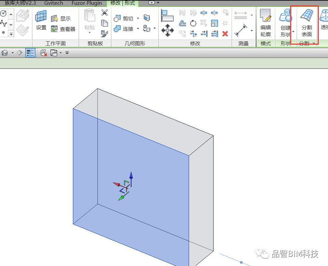Activate the 剪切 (Cut geometry) tool
The image size is (328, 266).
point(126,18)
